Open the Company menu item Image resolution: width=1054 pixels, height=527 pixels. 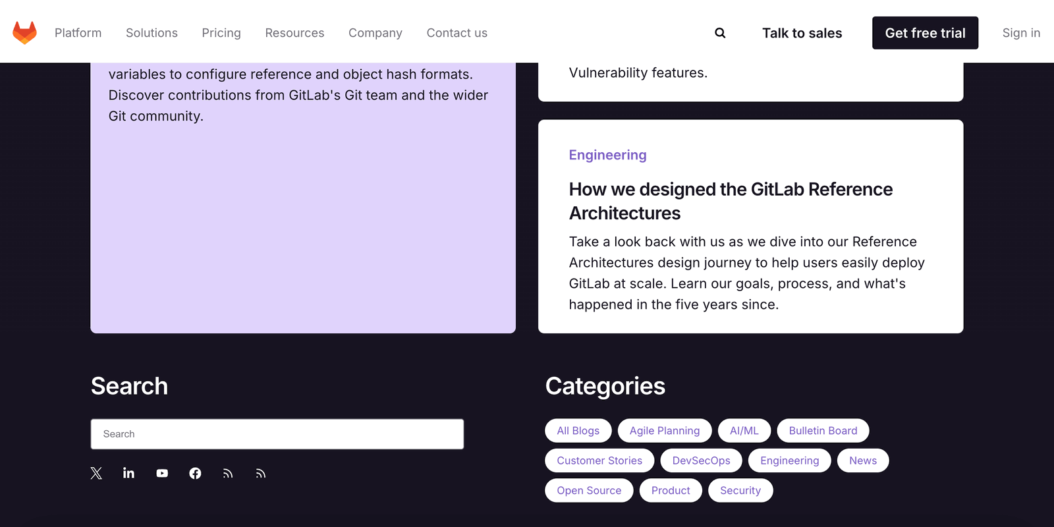click(375, 32)
